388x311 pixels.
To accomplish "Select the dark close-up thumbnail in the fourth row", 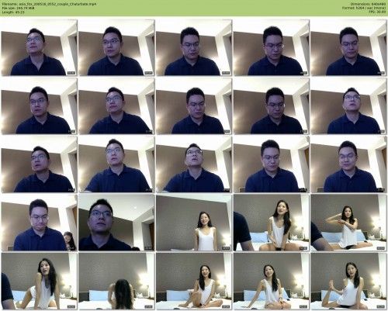I will click(x=116, y=223).
